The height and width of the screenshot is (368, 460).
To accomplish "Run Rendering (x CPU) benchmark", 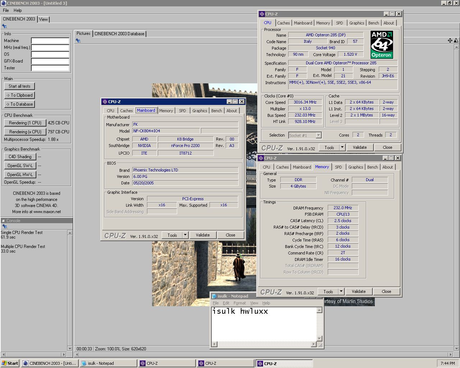I will 25,132.
